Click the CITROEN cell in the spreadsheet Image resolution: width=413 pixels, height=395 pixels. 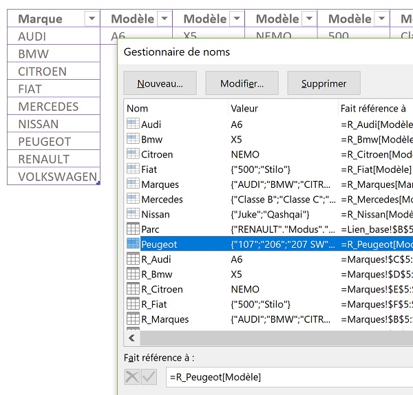pos(54,71)
